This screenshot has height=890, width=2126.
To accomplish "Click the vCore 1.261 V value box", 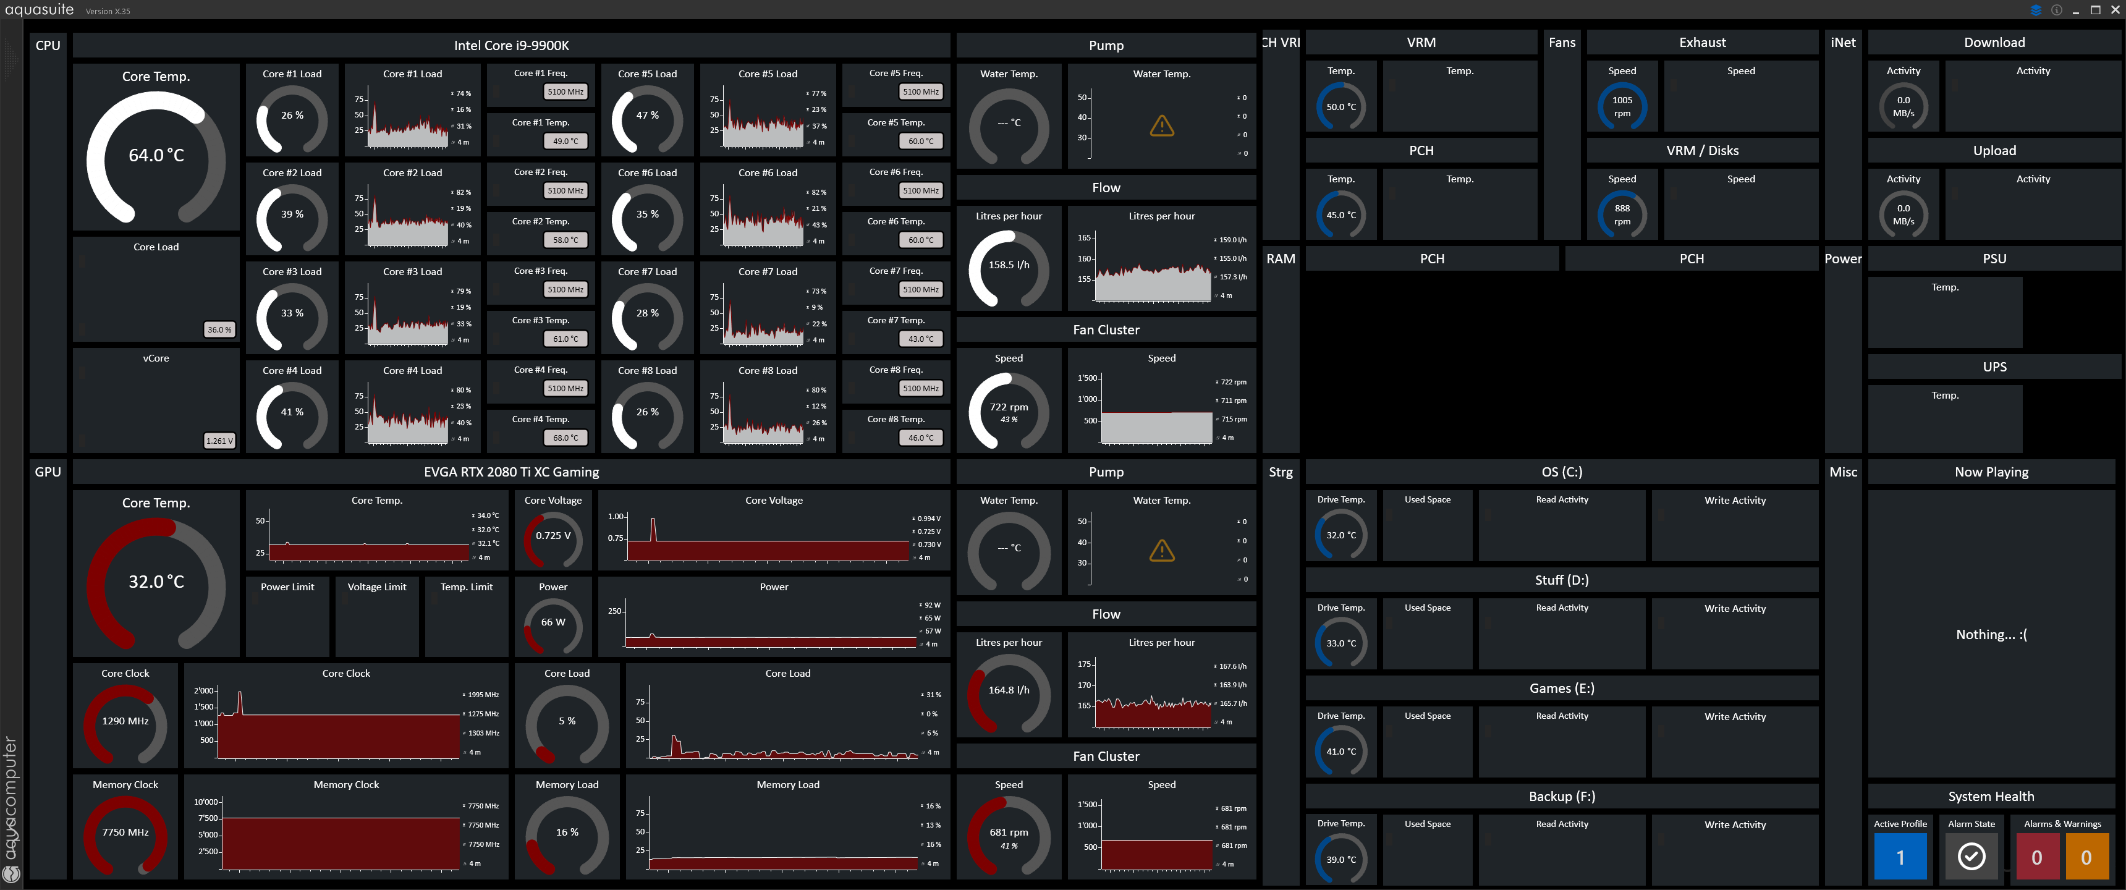I will pos(219,441).
